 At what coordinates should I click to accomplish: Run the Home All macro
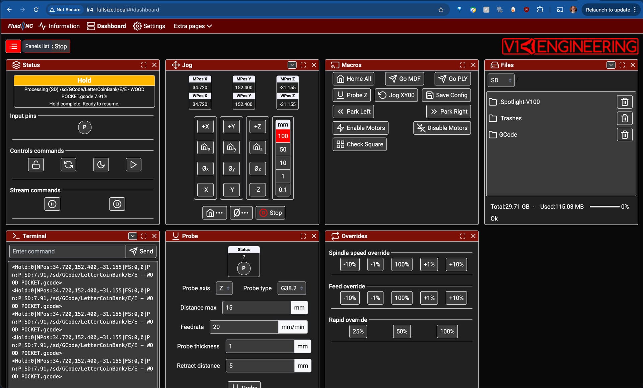tap(353, 79)
